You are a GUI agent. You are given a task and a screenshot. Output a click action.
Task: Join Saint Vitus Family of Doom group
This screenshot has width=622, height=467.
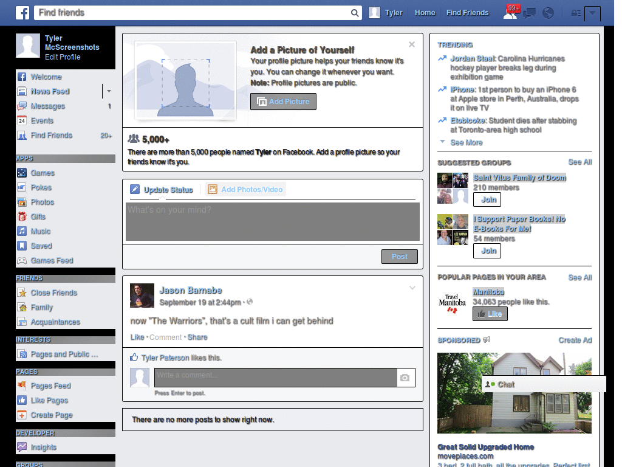[x=487, y=199]
